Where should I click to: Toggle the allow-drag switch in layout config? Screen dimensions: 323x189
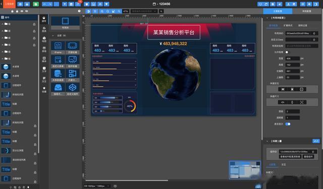[287, 52]
